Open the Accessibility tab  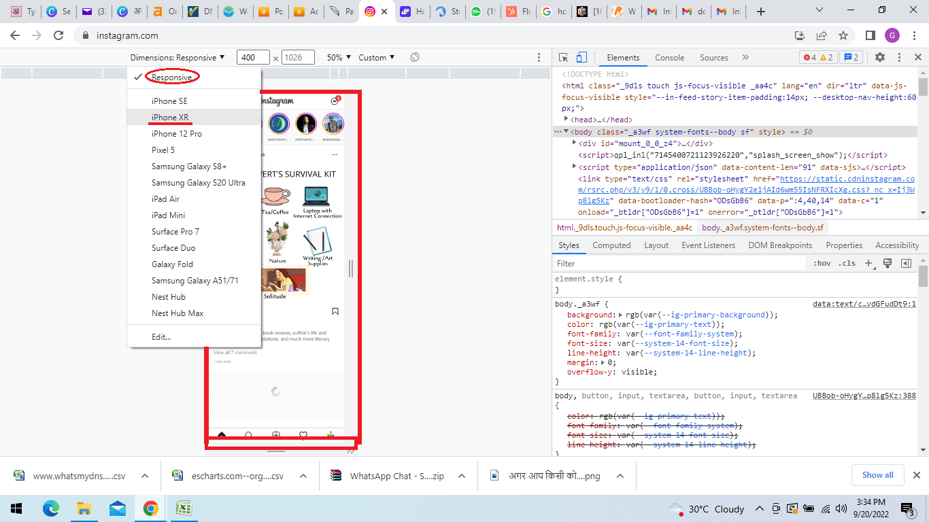pos(897,245)
